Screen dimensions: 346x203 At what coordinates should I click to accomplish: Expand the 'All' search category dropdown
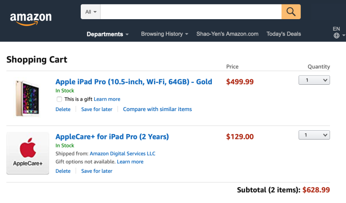pos(91,11)
